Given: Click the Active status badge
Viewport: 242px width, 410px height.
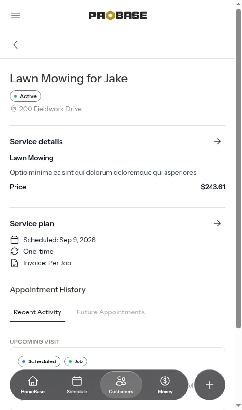Looking at the screenshot, I should [25, 96].
